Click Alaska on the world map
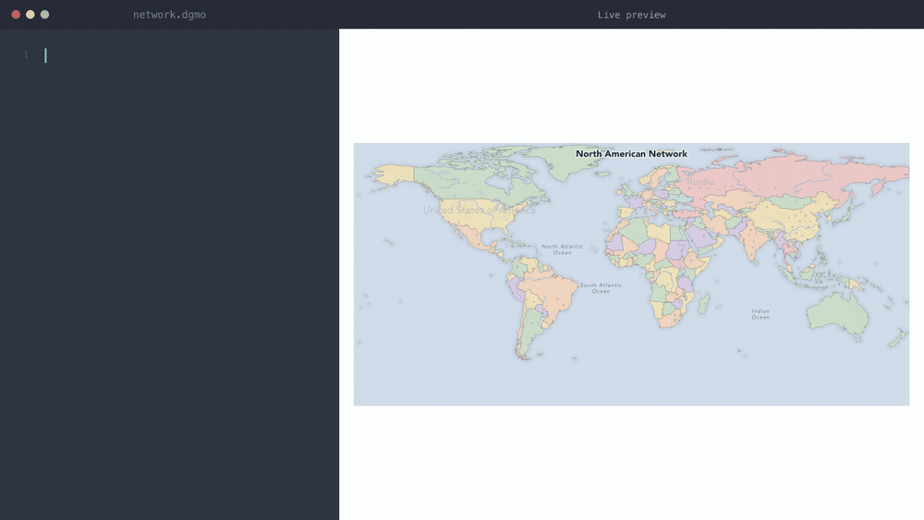Screen dimensions: 924x520 point(393,175)
